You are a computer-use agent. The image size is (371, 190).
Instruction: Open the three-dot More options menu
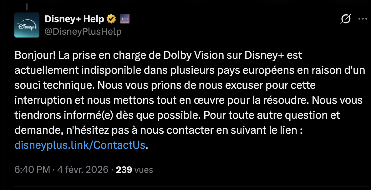363,19
